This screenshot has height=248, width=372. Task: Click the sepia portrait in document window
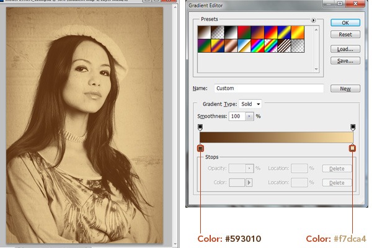click(x=84, y=125)
